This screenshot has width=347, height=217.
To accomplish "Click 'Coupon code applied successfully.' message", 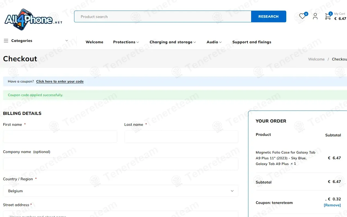I will (35, 95).
